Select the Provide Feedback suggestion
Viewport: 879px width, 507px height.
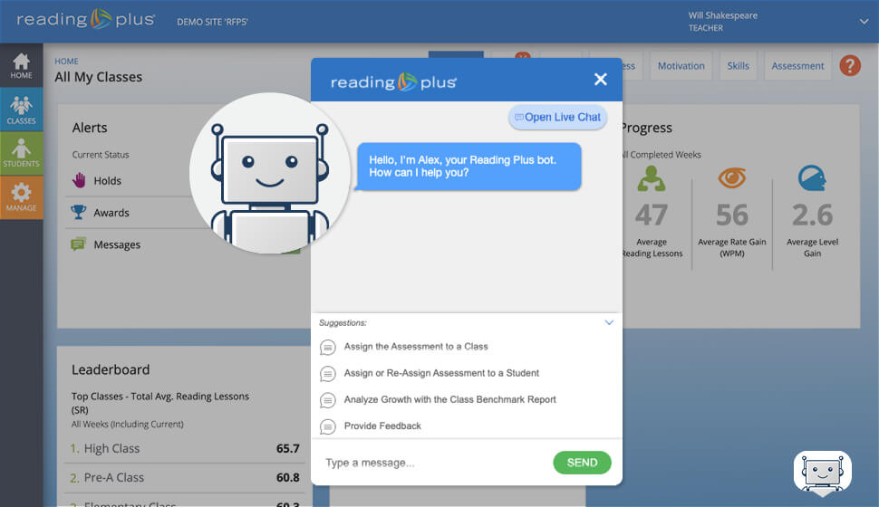click(x=382, y=426)
